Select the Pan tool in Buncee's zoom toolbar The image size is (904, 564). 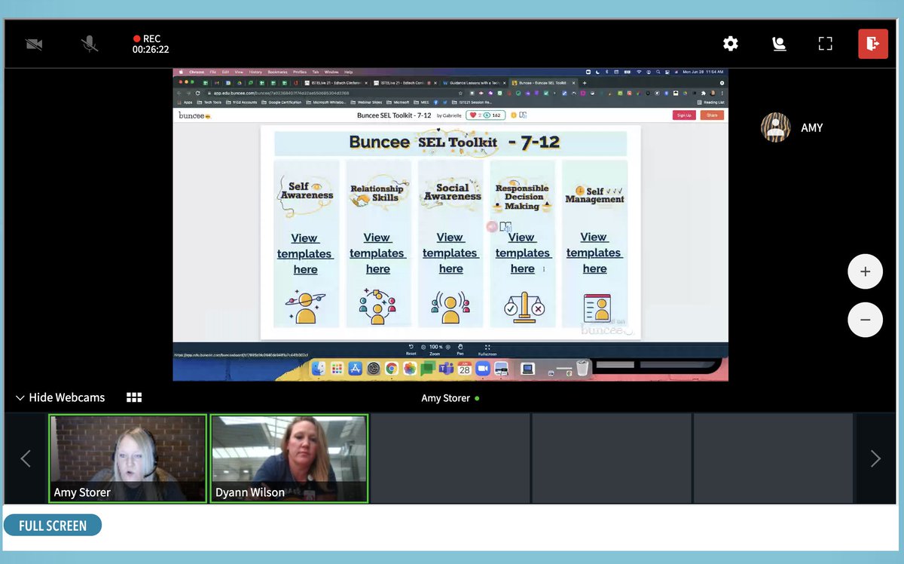(460, 348)
